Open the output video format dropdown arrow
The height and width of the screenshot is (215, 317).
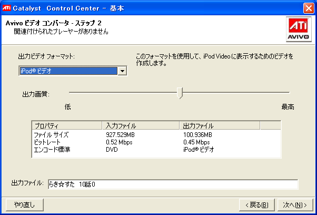pos(122,71)
